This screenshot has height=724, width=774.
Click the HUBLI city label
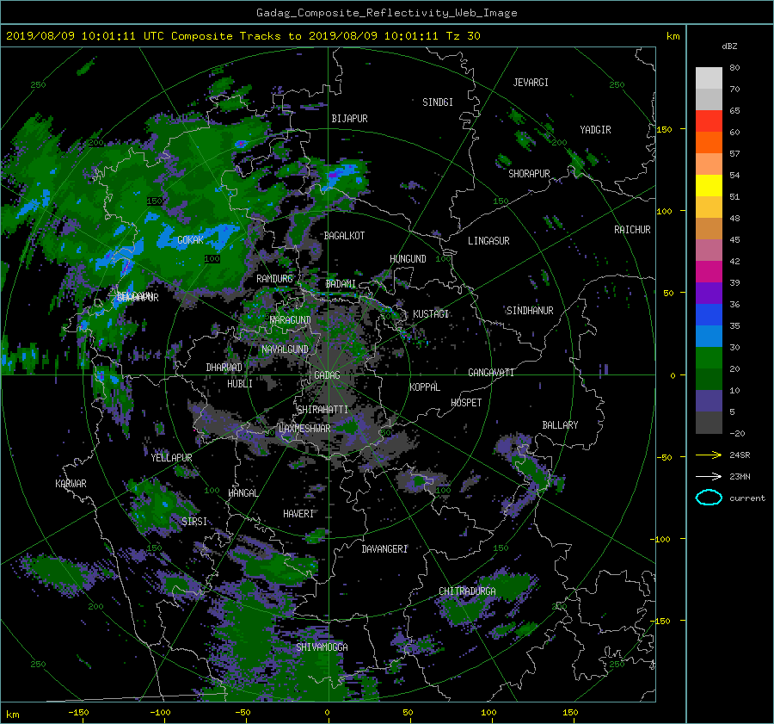click(240, 384)
